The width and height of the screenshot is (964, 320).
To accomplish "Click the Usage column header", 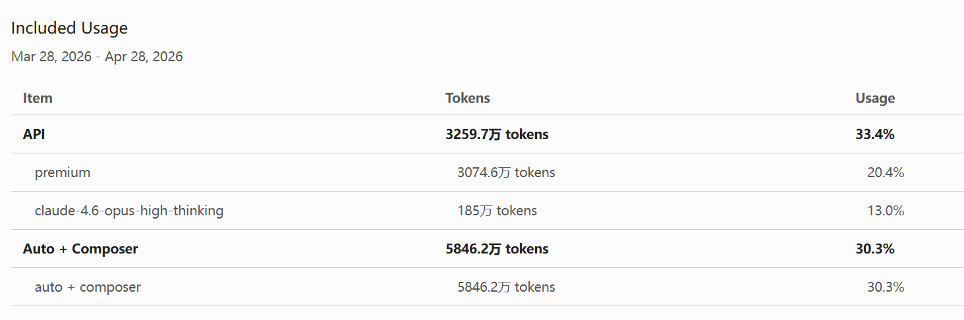I will pyautogui.click(x=874, y=98).
